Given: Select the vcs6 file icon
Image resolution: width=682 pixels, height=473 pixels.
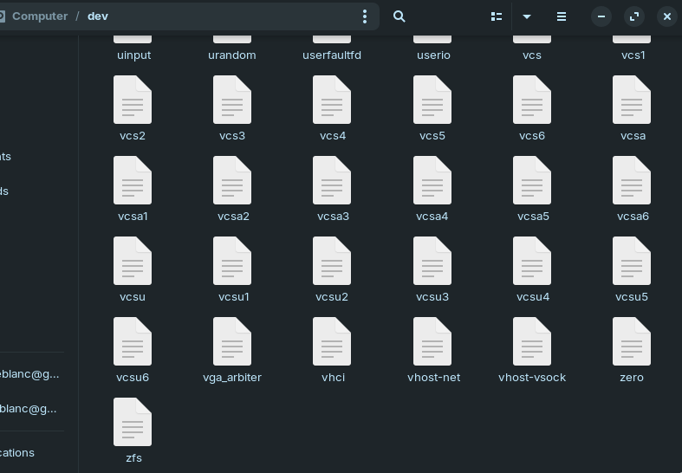Looking at the screenshot, I should click(x=532, y=100).
